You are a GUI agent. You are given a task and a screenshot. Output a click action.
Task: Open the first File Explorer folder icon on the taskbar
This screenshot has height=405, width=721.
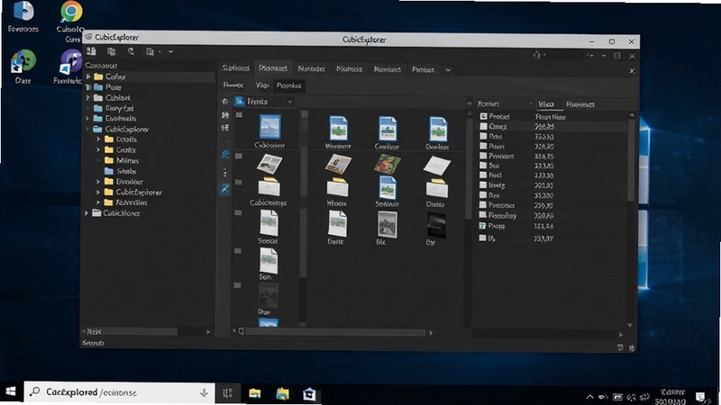(255, 393)
